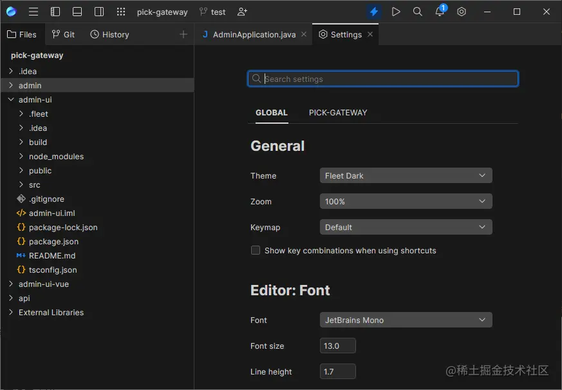Open the Font dropdown
562x390 pixels.
click(406, 320)
